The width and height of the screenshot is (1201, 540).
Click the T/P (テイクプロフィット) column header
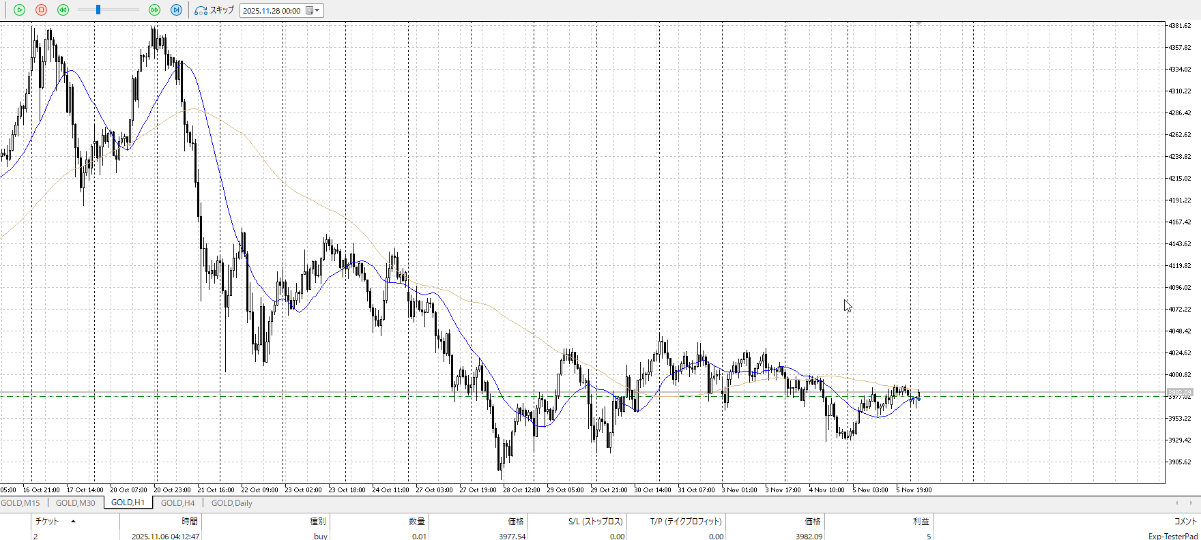[x=685, y=522]
